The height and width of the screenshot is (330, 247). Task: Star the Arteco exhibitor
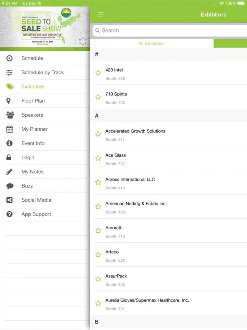pyautogui.click(x=98, y=255)
